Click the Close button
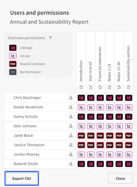137x187 pixels. coord(121,178)
